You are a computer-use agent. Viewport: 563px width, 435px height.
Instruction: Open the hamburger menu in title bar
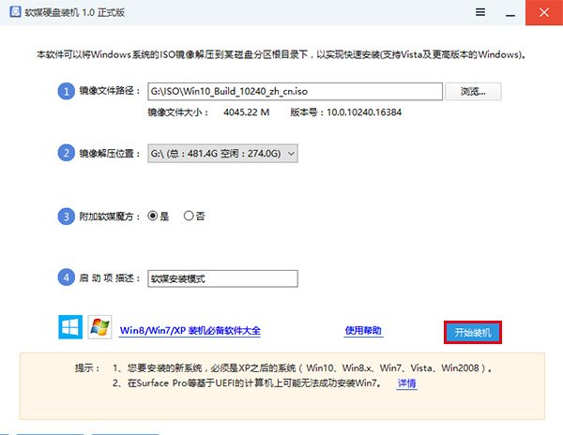tap(480, 12)
